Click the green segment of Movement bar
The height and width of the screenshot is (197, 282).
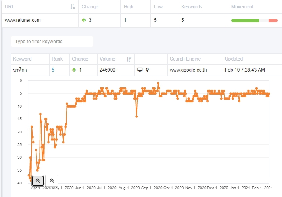coord(245,20)
